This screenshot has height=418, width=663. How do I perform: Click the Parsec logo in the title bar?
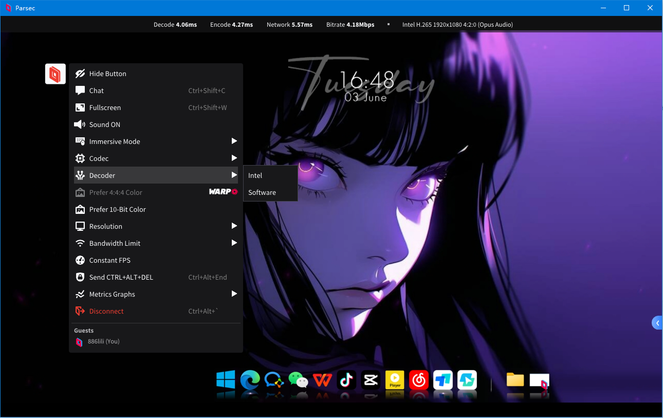tap(8, 8)
